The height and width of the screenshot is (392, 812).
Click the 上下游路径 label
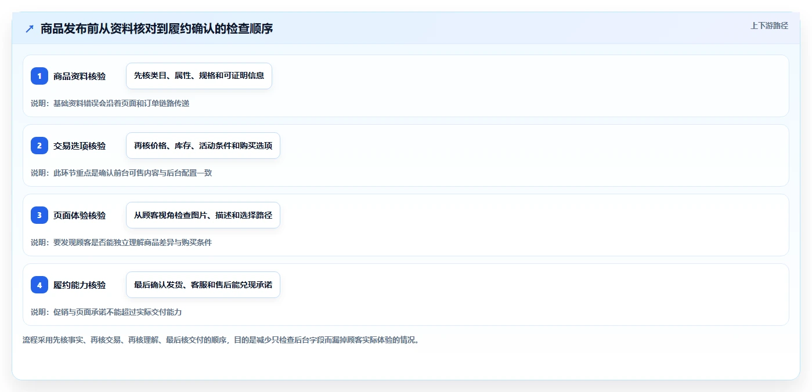769,26
